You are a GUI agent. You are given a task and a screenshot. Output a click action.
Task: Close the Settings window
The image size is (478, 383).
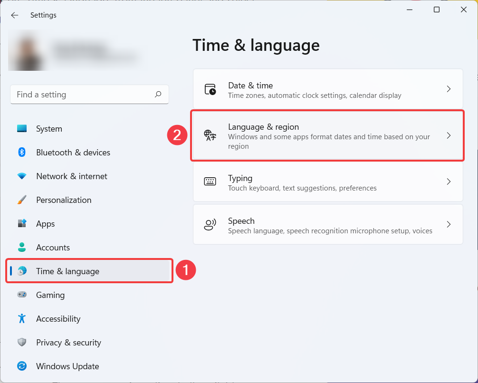pyautogui.click(x=464, y=10)
